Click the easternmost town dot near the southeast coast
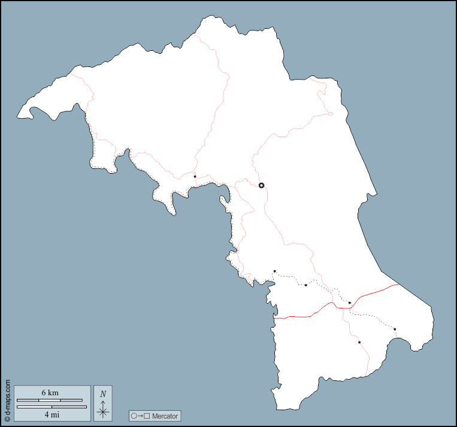The width and height of the screenshot is (457, 427). pyautogui.click(x=395, y=329)
